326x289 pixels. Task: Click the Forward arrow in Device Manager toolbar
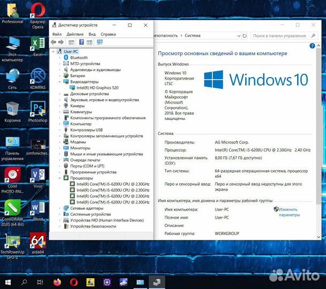click(x=61, y=42)
